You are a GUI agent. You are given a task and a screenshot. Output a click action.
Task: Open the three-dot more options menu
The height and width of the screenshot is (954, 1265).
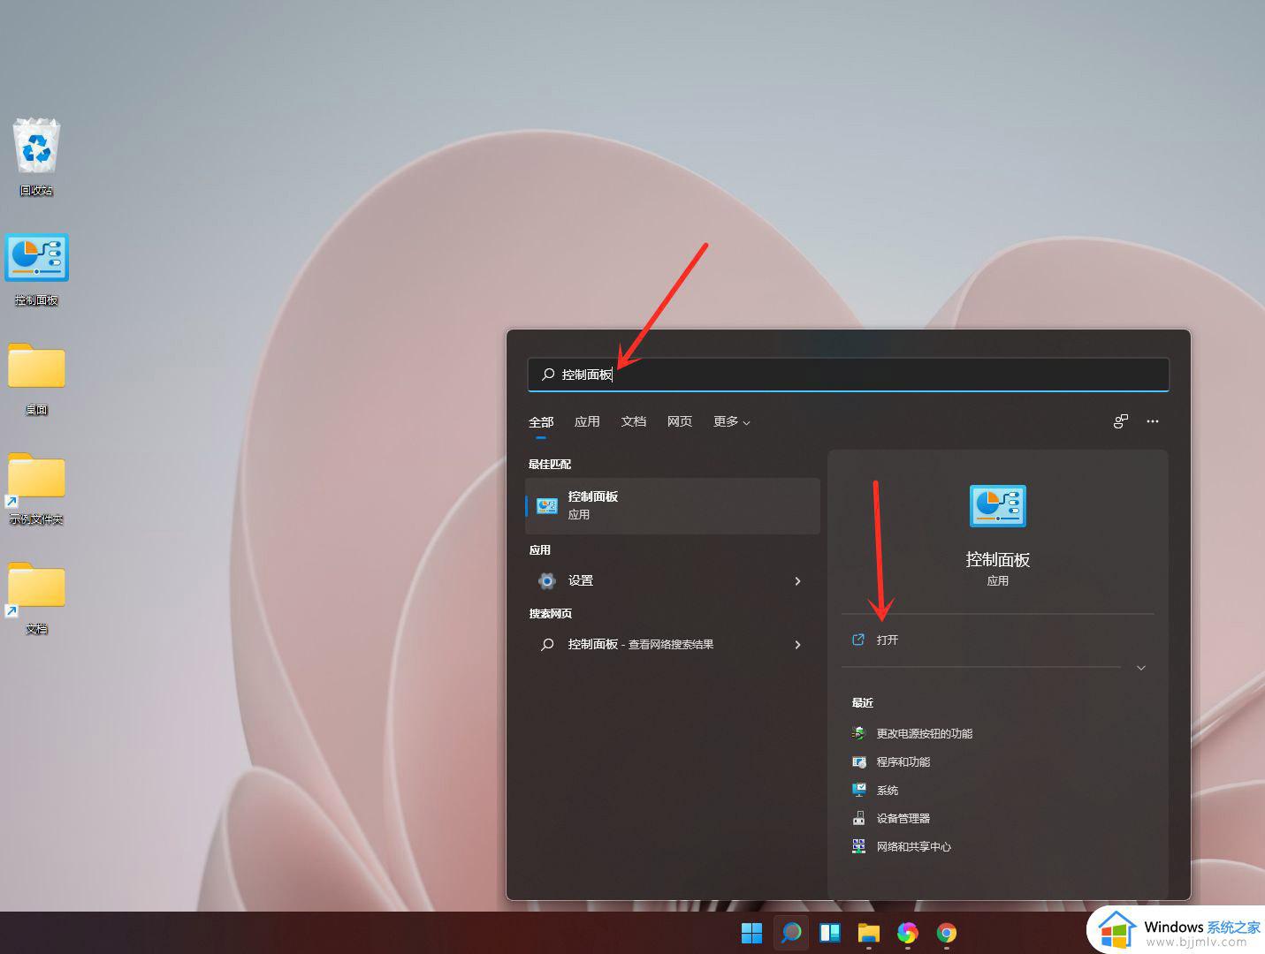1153,421
